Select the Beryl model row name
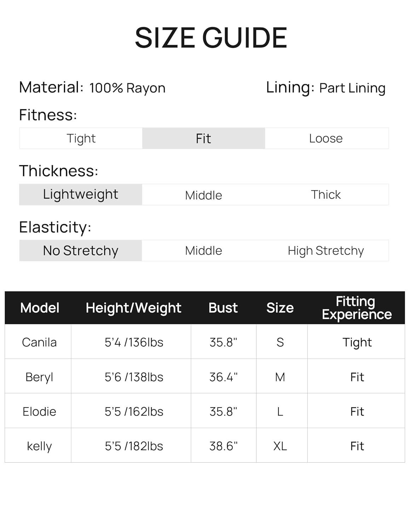This screenshot has height=531, width=410. (x=39, y=377)
